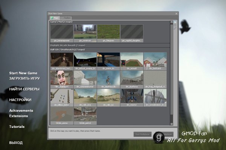Select the gm_bananapower map
Viewport: 226px width, 150px height.
(62, 33)
